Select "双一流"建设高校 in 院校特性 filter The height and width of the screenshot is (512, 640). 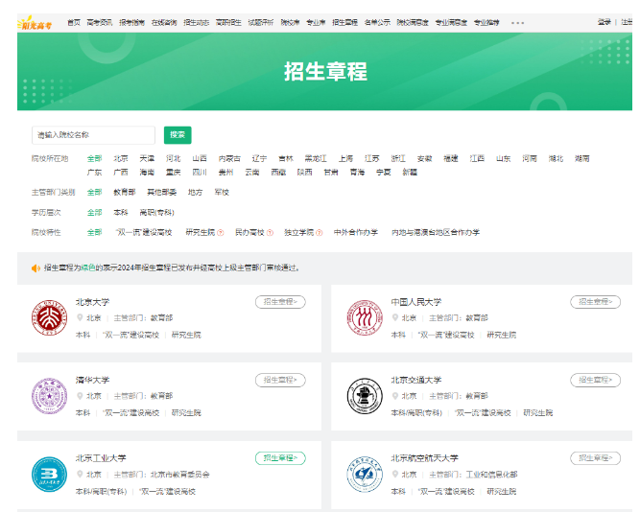point(144,233)
